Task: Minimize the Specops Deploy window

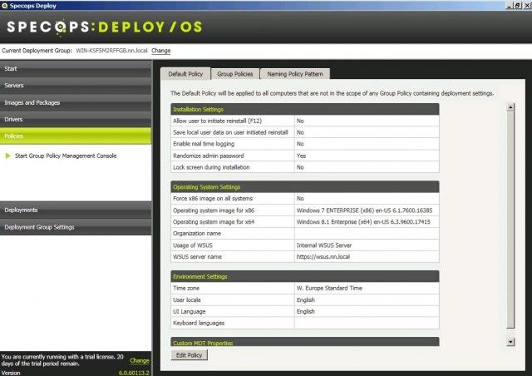Action: pyautogui.click(x=510, y=6)
